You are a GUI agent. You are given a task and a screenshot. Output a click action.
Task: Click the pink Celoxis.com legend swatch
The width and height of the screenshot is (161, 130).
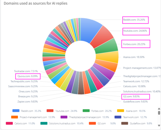(9, 123)
